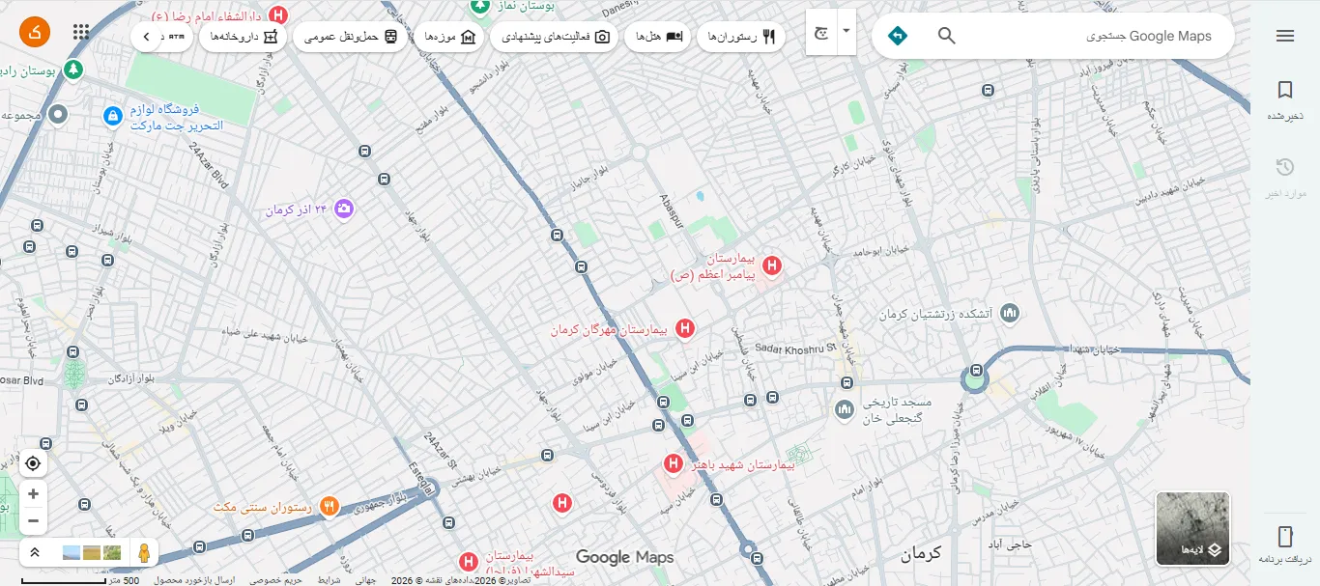The width and height of the screenshot is (1320, 586).
Task: Filter by Transit chip (حمل‌ونقل عمومی)
Action: point(350,37)
